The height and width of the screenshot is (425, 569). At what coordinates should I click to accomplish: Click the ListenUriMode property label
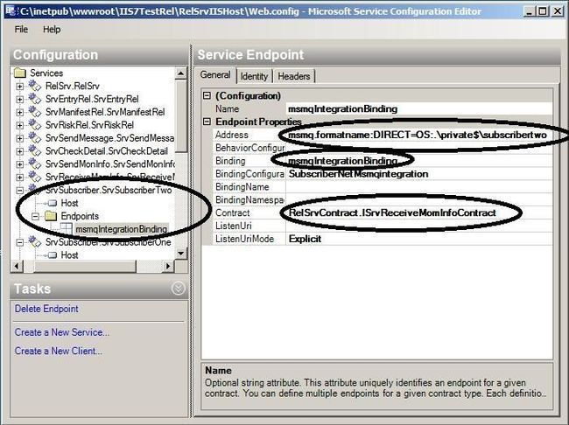(x=244, y=239)
